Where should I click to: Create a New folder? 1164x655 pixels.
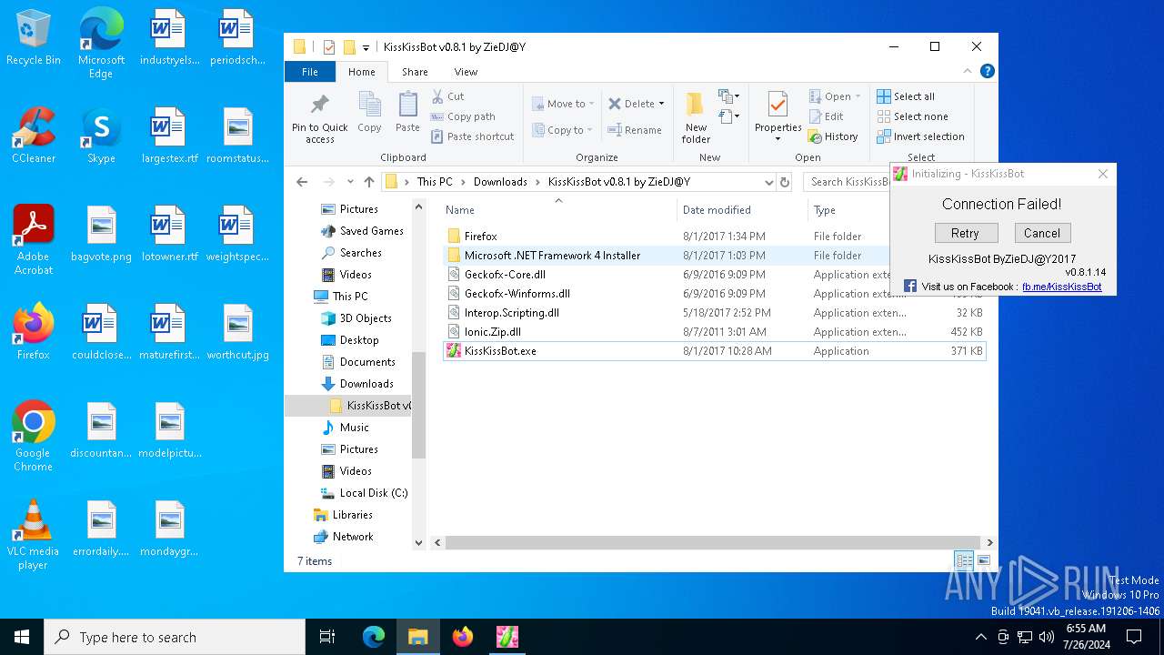point(696,116)
